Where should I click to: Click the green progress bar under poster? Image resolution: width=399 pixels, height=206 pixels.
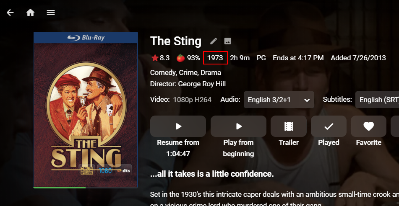click(x=59, y=188)
